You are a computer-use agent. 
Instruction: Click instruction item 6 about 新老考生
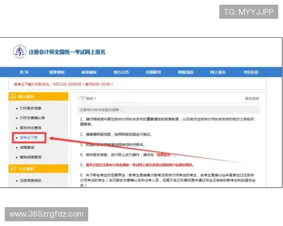pos(167,180)
